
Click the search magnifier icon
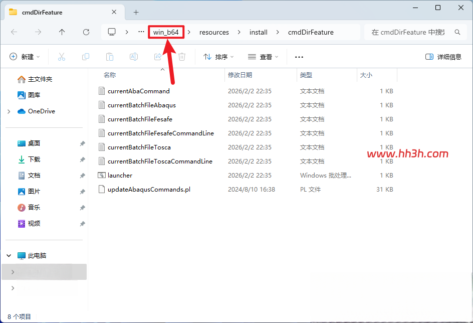(457, 32)
